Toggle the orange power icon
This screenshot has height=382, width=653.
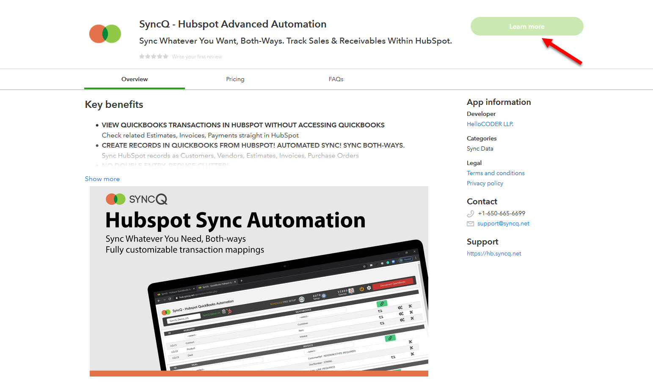[361, 289]
